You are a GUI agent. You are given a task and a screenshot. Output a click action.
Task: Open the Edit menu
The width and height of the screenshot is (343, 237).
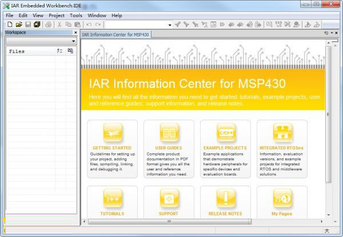[x=23, y=15]
